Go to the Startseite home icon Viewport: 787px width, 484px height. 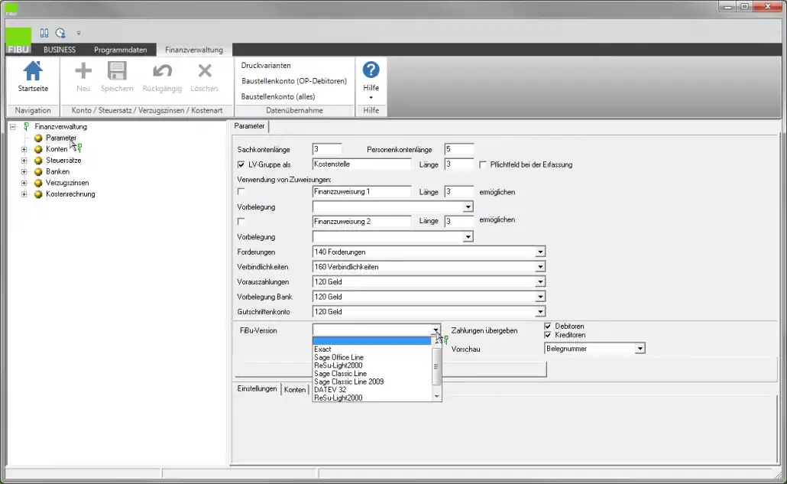(33, 71)
